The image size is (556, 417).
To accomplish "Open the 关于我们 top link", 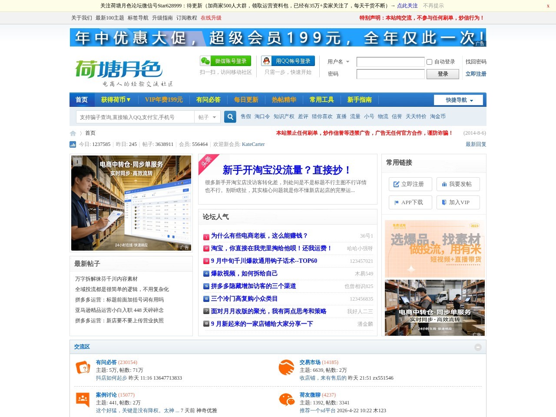I will click(x=82, y=18).
